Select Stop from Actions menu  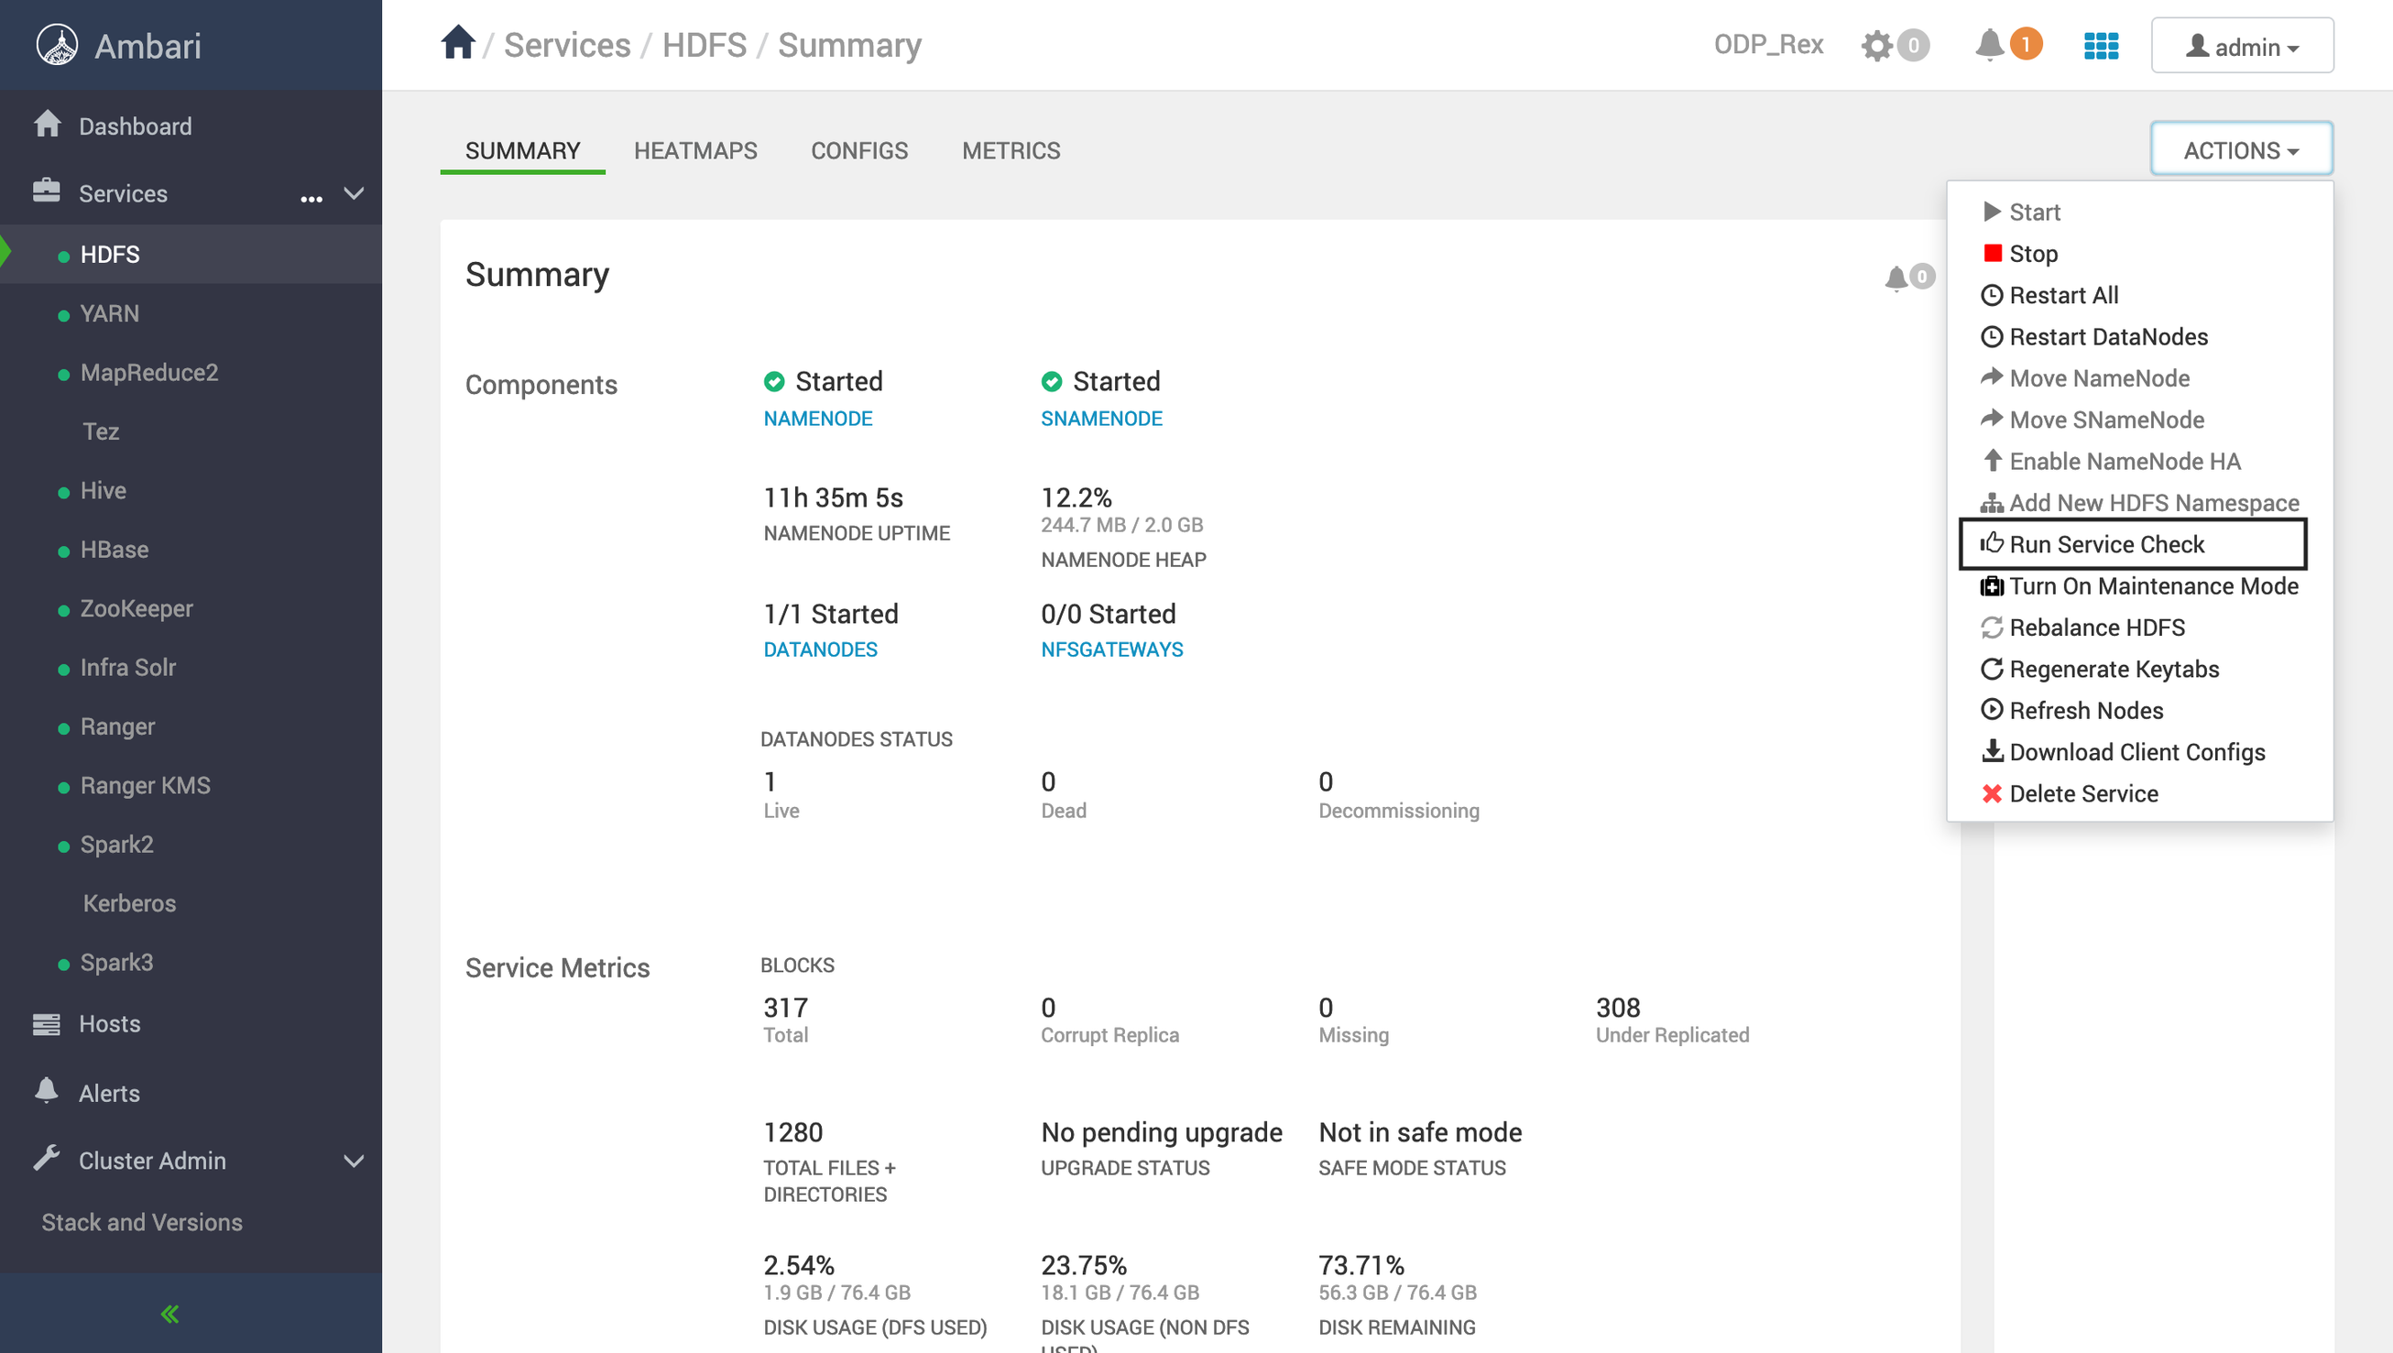2032,254
